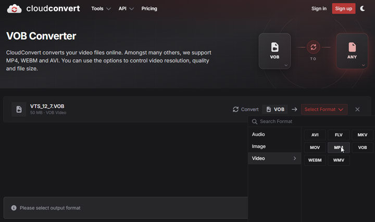Choose the AVI output format
Image resolution: width=375 pixels, height=222 pixels.
pos(315,135)
